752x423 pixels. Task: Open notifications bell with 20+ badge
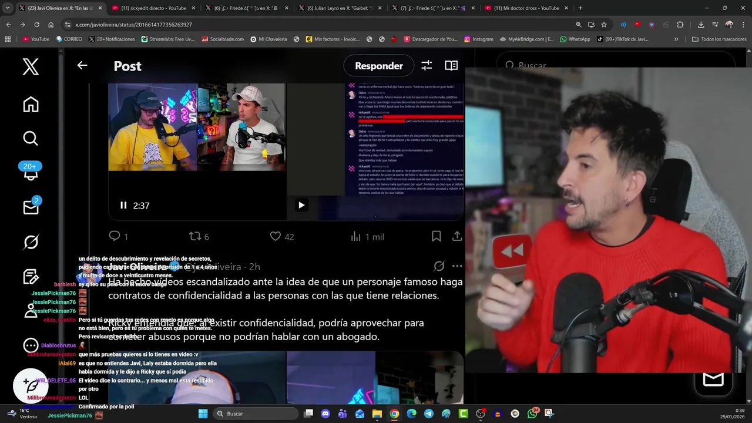tap(30, 172)
